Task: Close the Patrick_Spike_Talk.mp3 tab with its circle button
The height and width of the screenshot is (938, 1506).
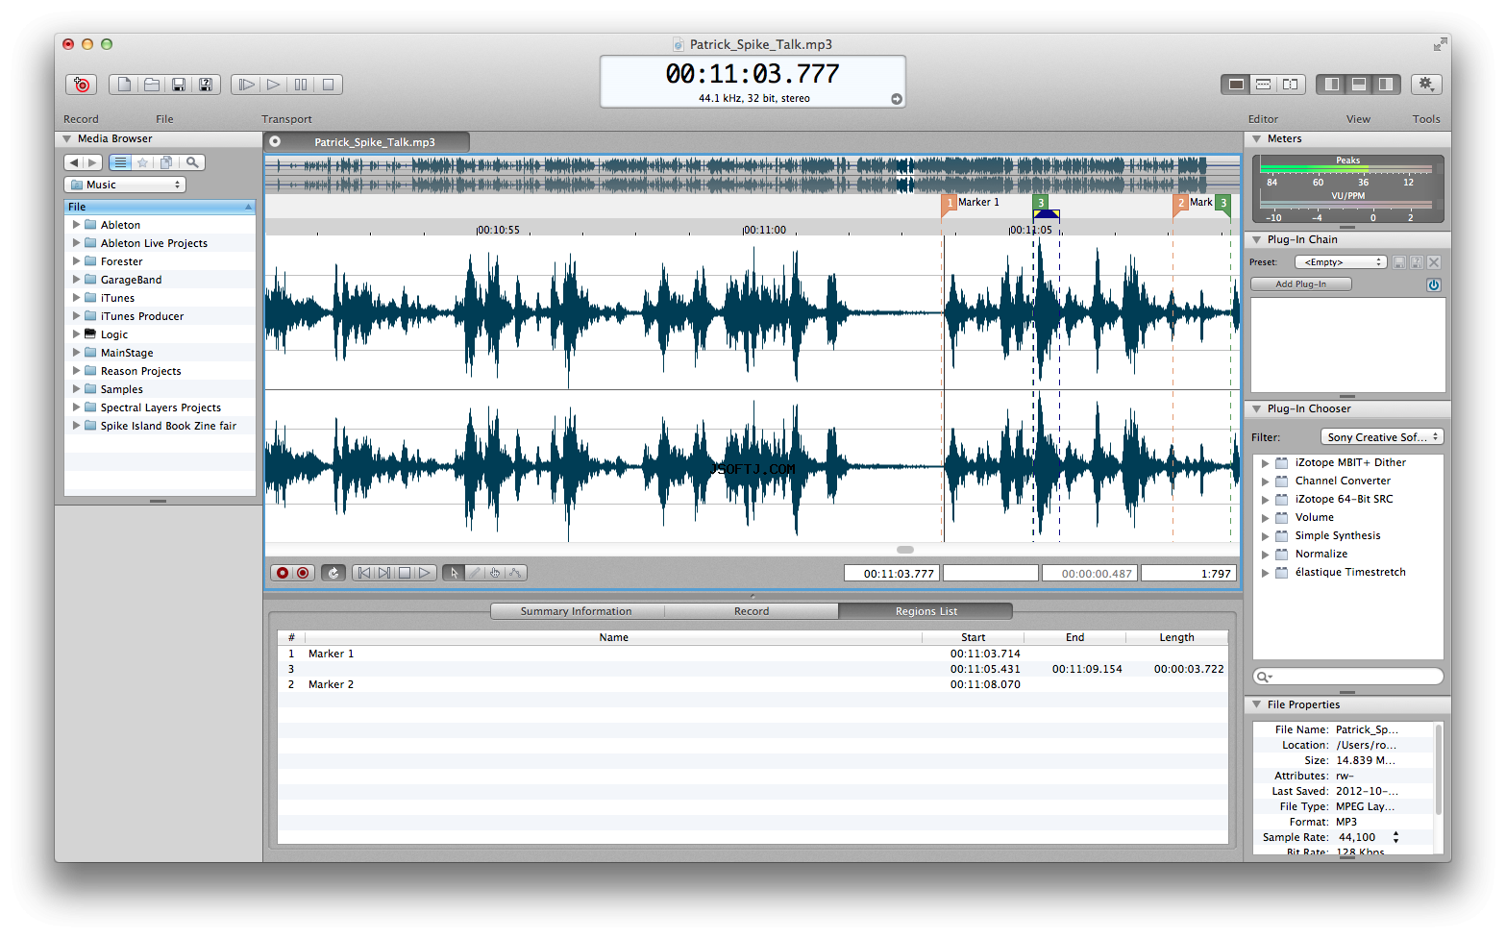Action: tap(275, 141)
